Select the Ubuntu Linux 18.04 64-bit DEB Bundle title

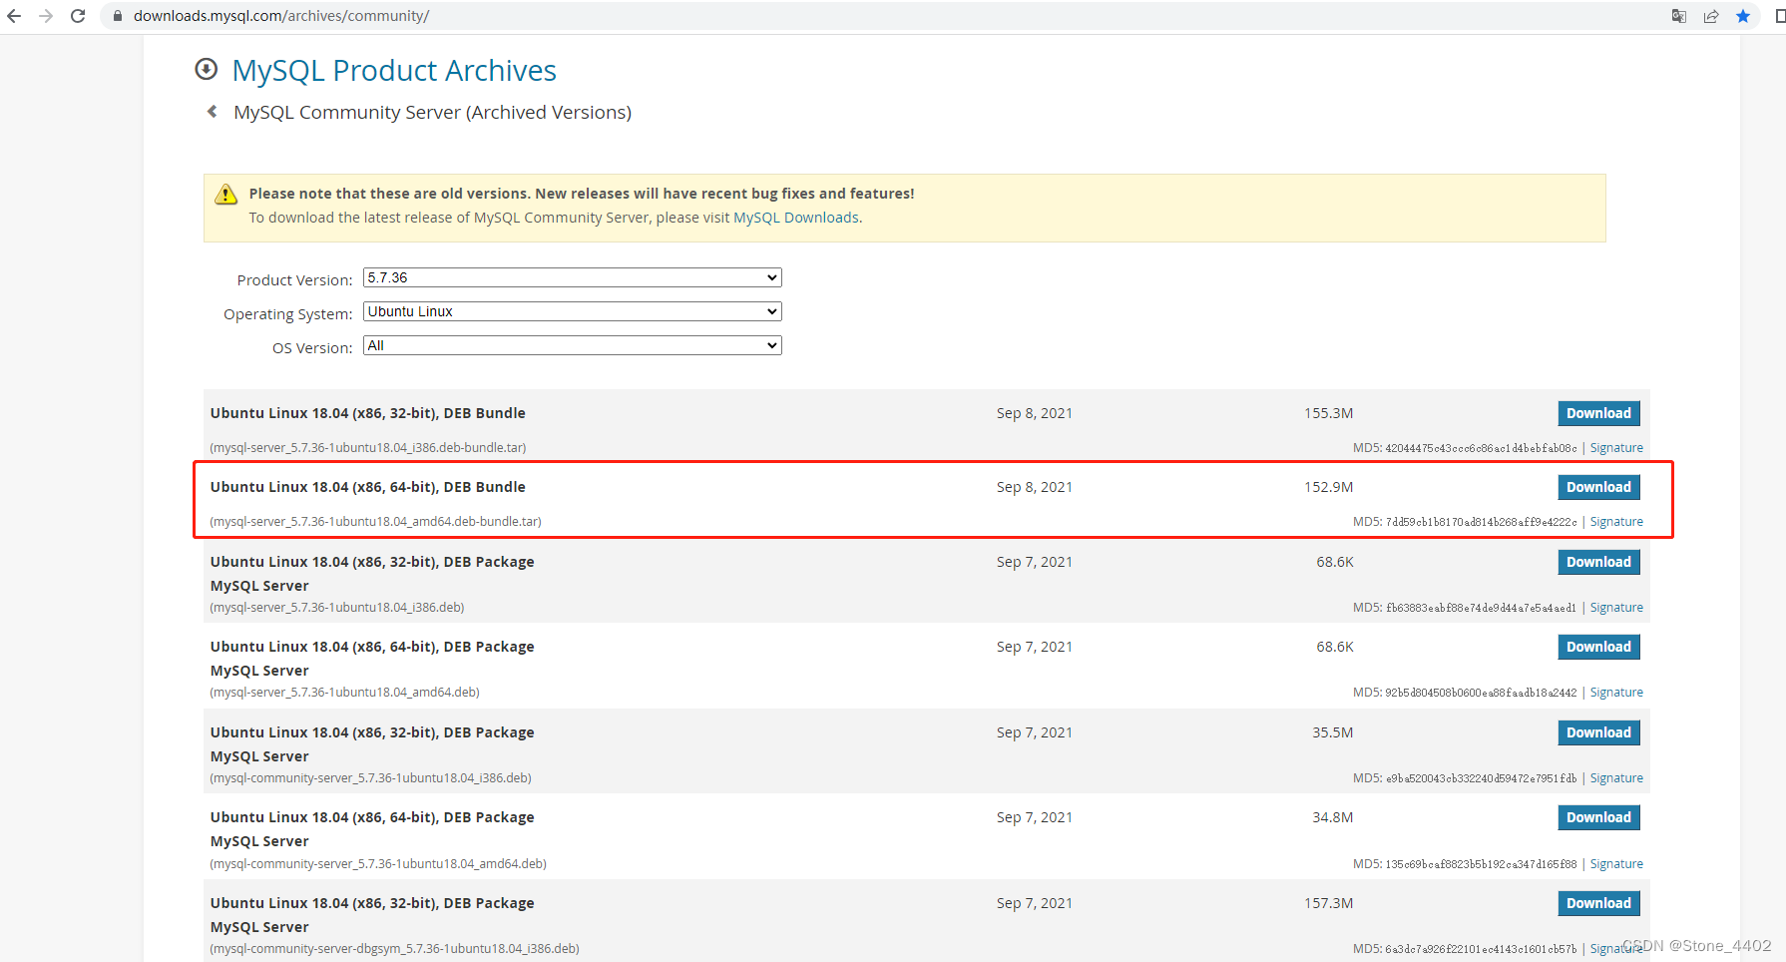click(x=367, y=487)
